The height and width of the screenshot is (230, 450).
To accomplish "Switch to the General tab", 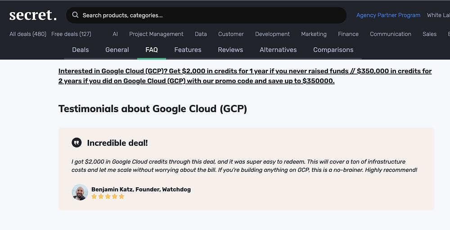I will [117, 50].
